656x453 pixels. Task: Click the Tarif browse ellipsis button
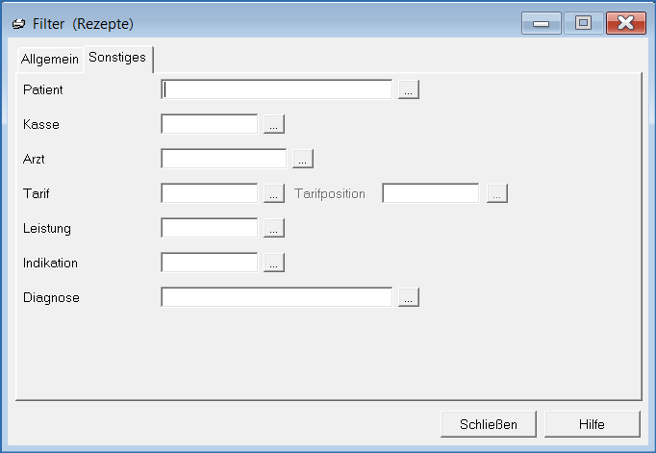click(274, 193)
